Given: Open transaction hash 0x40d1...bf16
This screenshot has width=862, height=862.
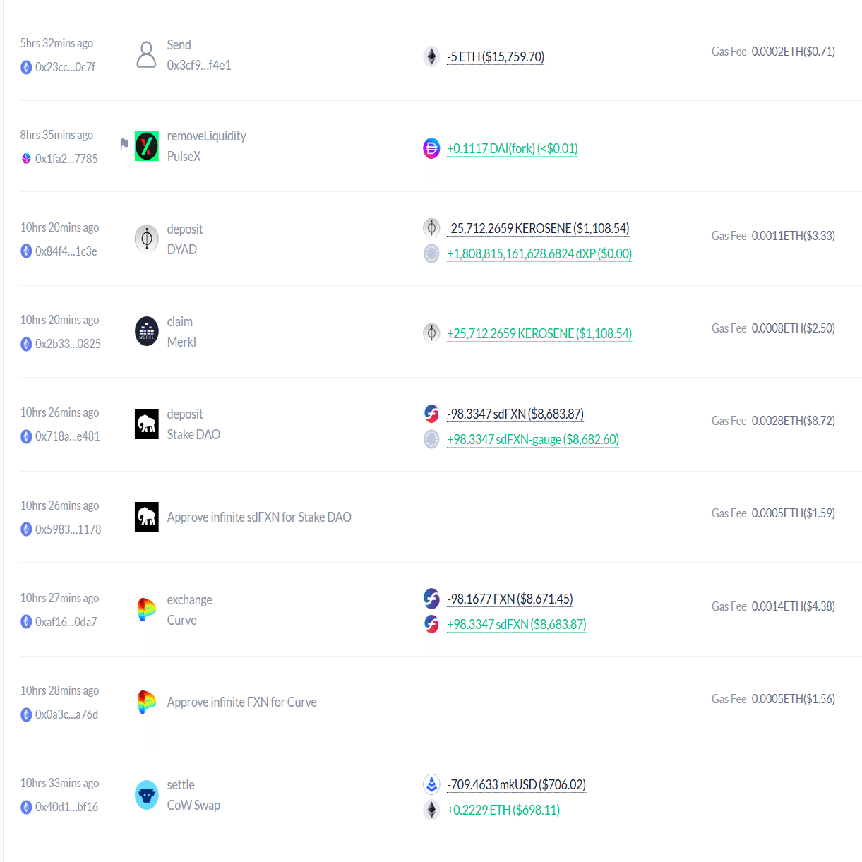Looking at the screenshot, I should click(66, 807).
